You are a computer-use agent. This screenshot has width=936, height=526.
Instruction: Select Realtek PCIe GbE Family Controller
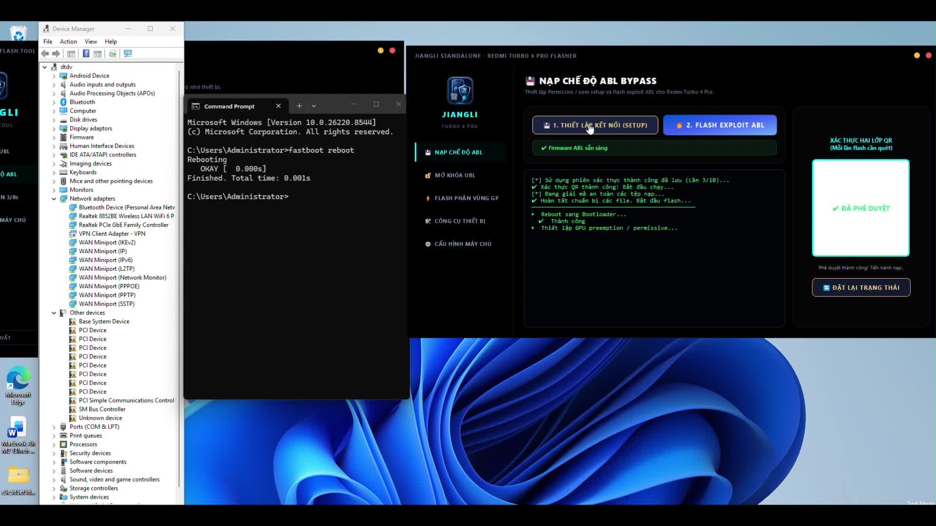pyautogui.click(x=123, y=225)
